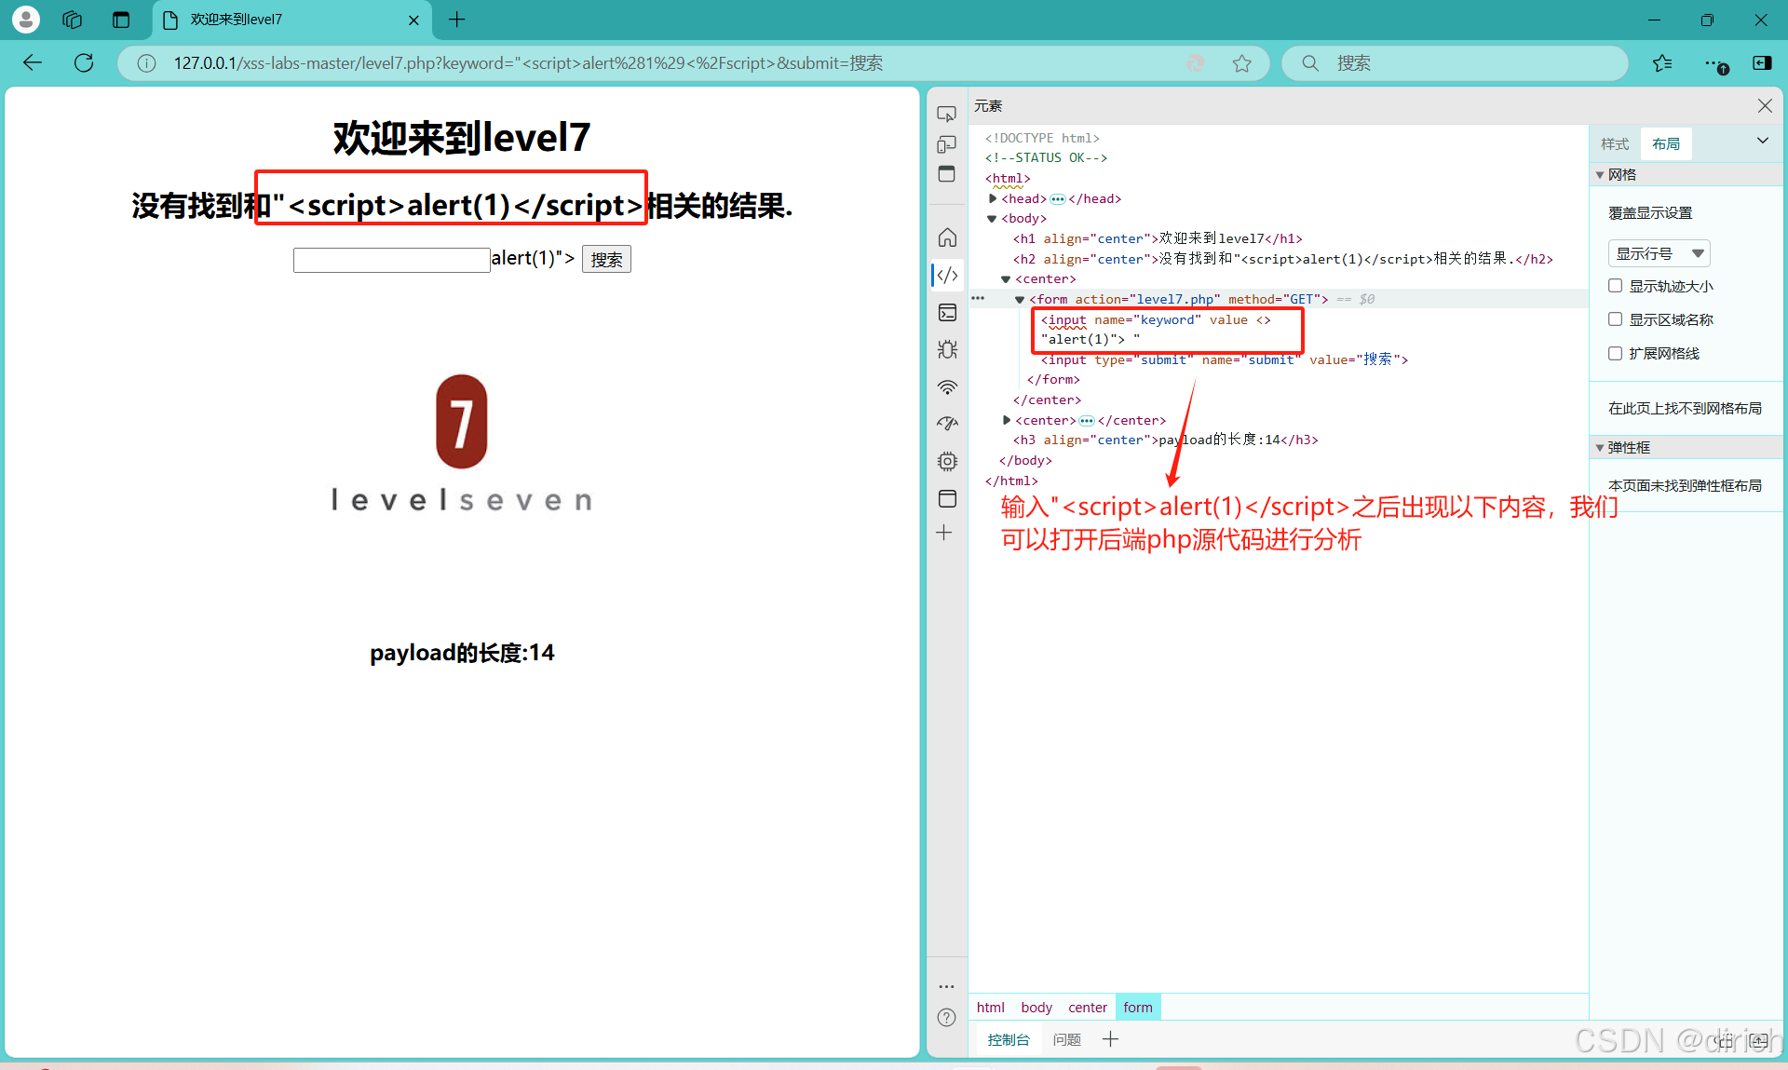The width and height of the screenshot is (1788, 1070).
Task: Collapse the 弹性框 section
Action: [x=1600, y=448]
